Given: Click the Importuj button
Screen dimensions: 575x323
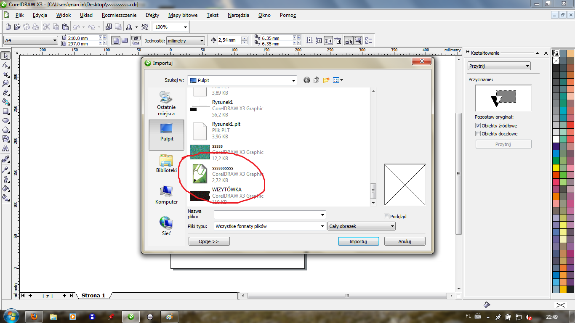Looking at the screenshot, I should coord(358,241).
